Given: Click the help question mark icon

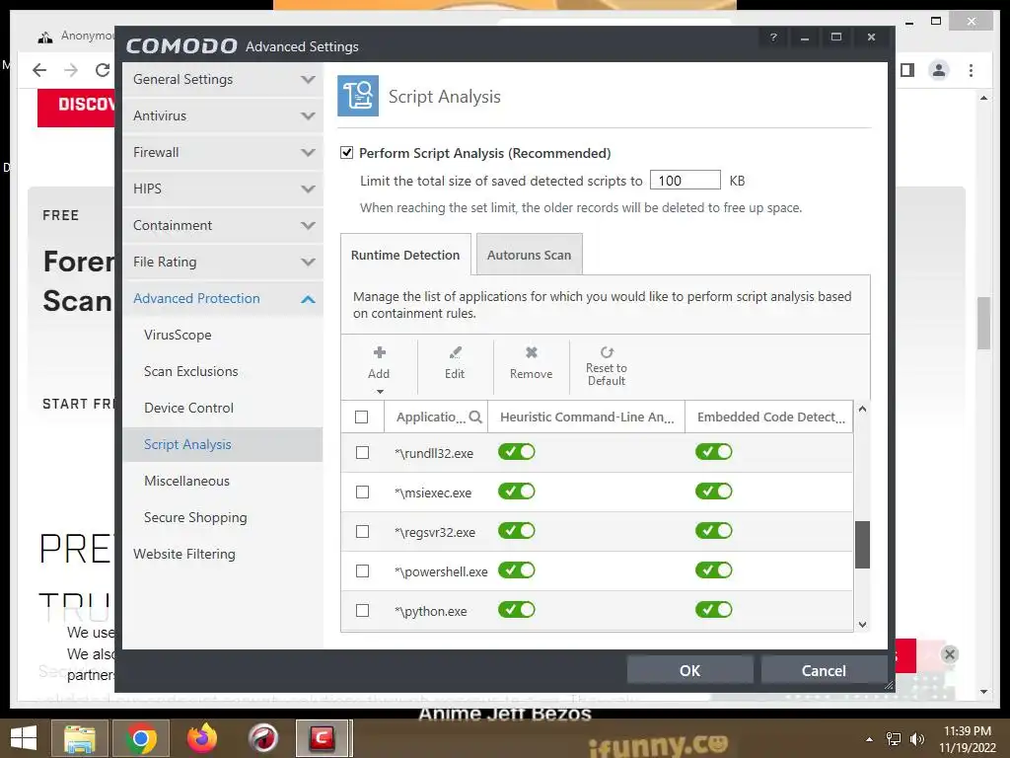Looking at the screenshot, I should pos(773,38).
